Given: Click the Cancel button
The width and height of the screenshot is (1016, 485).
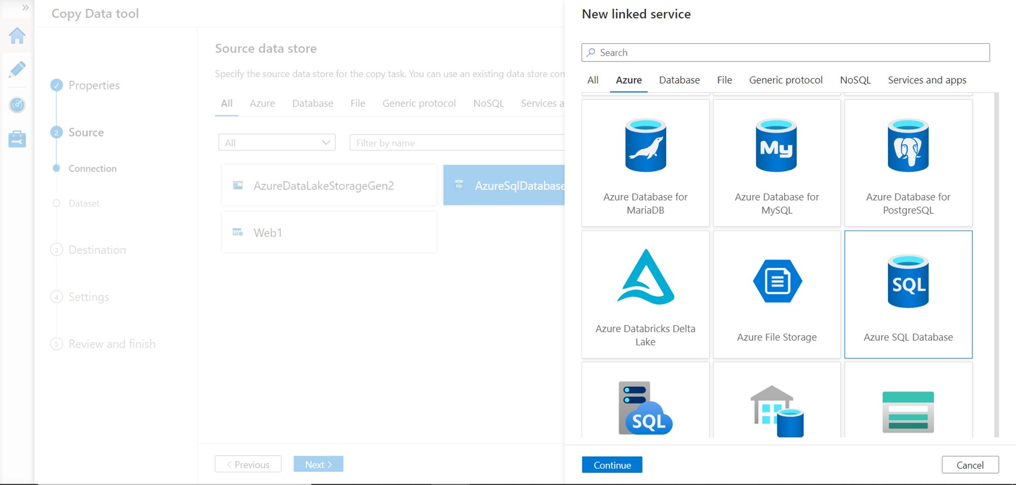Looking at the screenshot, I should click(x=970, y=465).
